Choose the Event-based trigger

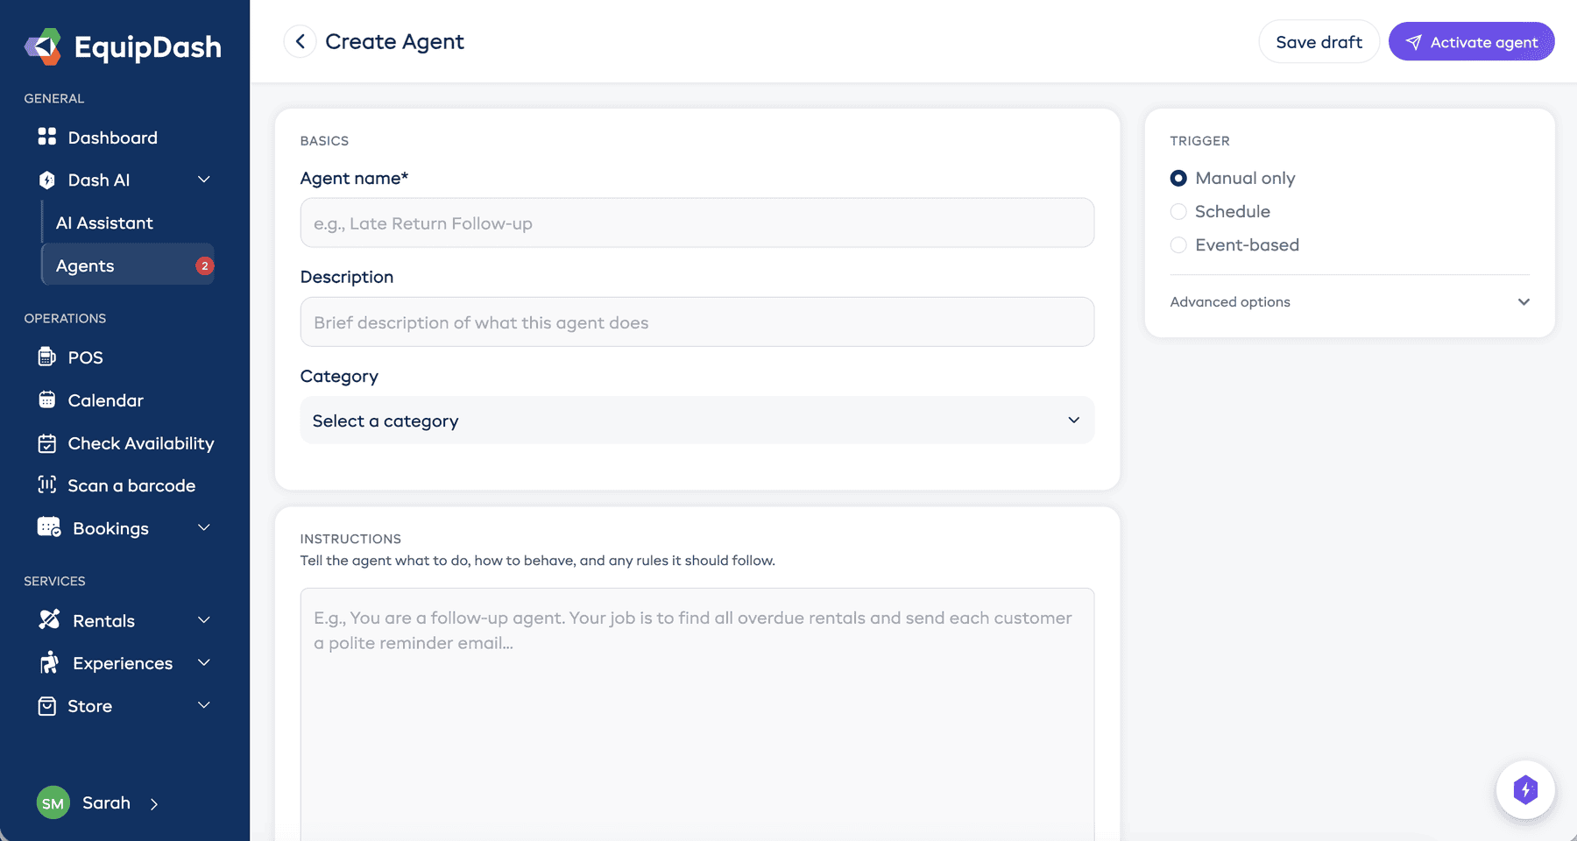pyautogui.click(x=1178, y=245)
